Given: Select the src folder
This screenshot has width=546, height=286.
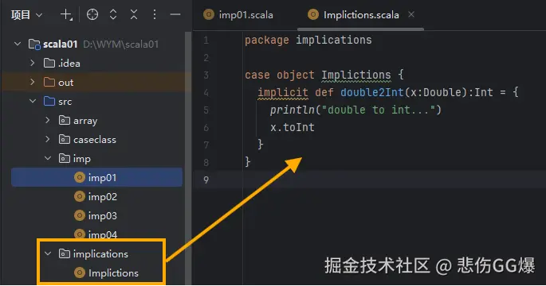Looking at the screenshot, I should (x=65, y=102).
